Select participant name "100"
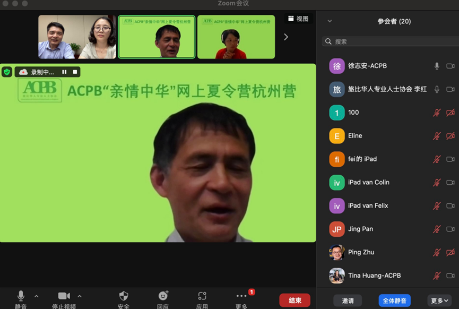The width and height of the screenshot is (459, 309). point(353,113)
